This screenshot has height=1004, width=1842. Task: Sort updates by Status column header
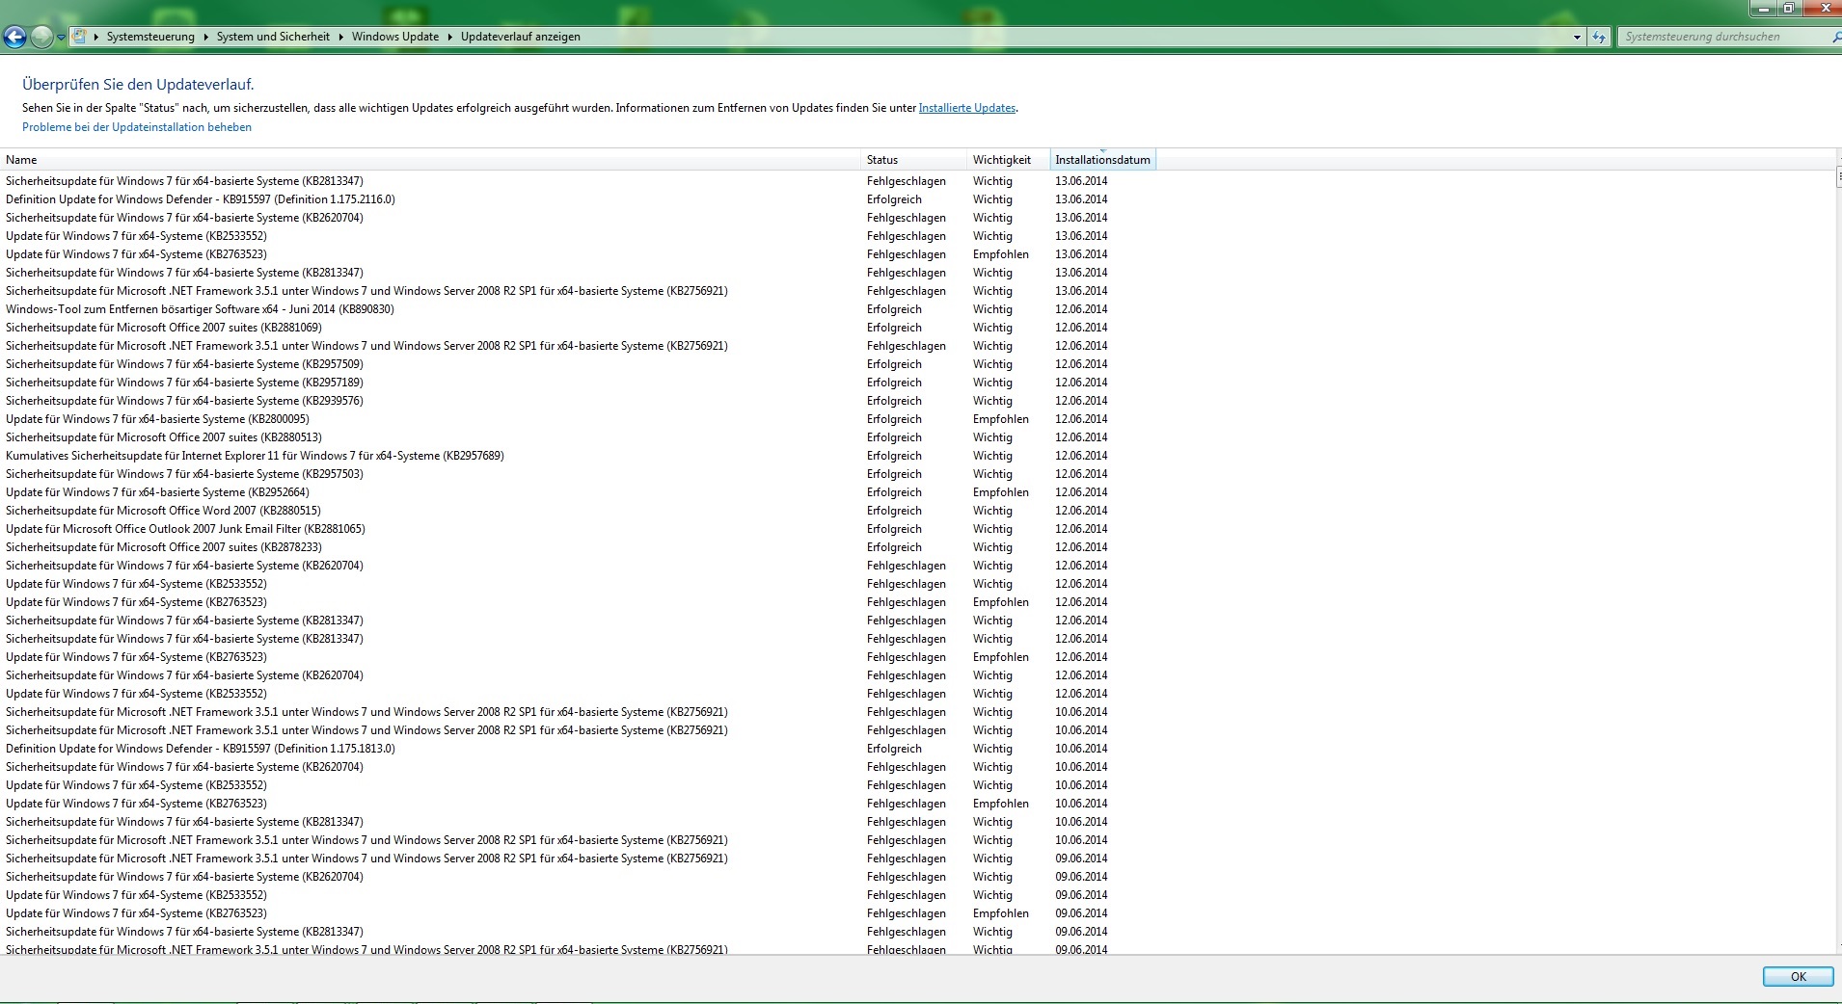coord(882,160)
